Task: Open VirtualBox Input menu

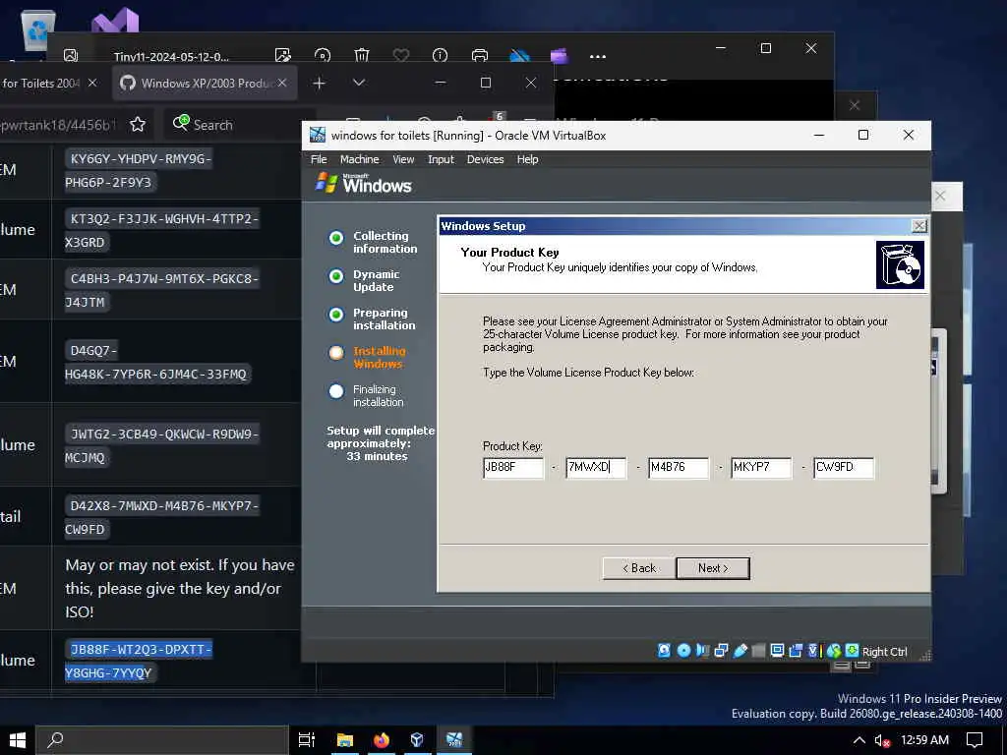Action: pyautogui.click(x=441, y=159)
